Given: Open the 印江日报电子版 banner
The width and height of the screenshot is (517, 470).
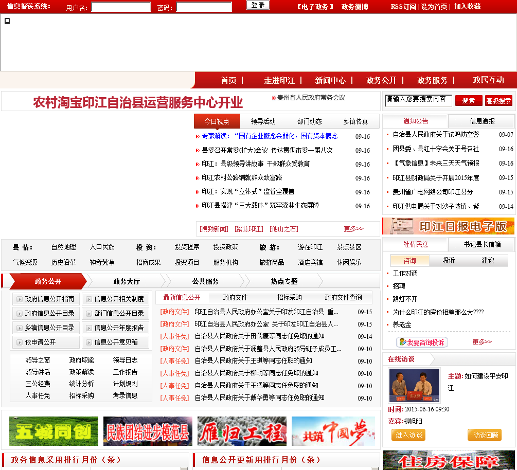Looking at the screenshot, I should [448, 226].
